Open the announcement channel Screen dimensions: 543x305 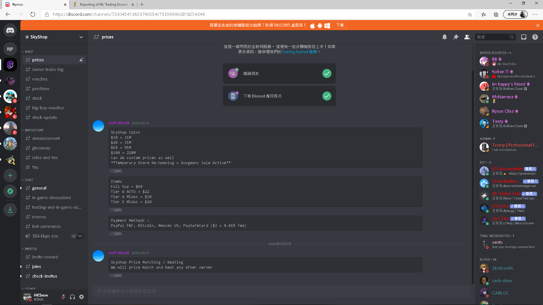[x=54, y=138]
